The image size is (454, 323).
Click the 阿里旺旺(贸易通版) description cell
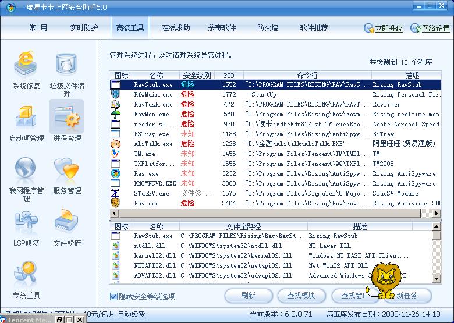[404, 144]
